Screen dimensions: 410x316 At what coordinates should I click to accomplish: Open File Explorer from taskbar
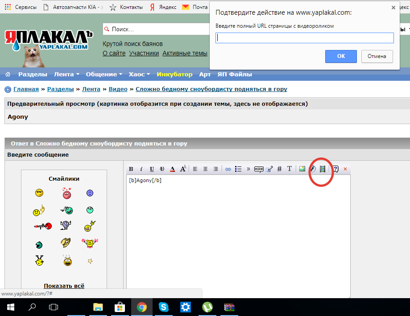(98, 307)
